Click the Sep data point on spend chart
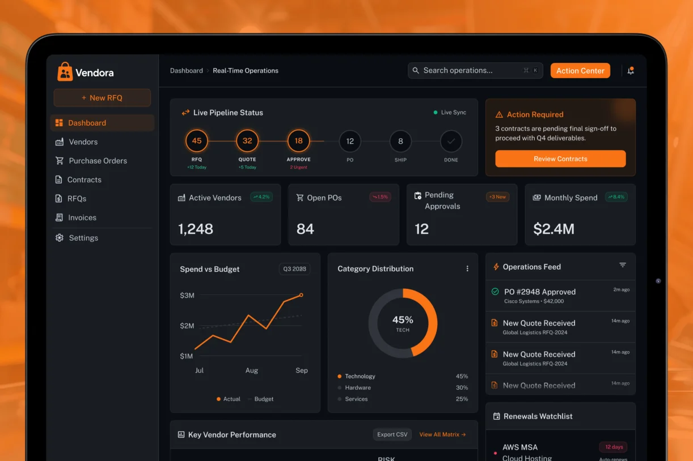 (x=301, y=295)
